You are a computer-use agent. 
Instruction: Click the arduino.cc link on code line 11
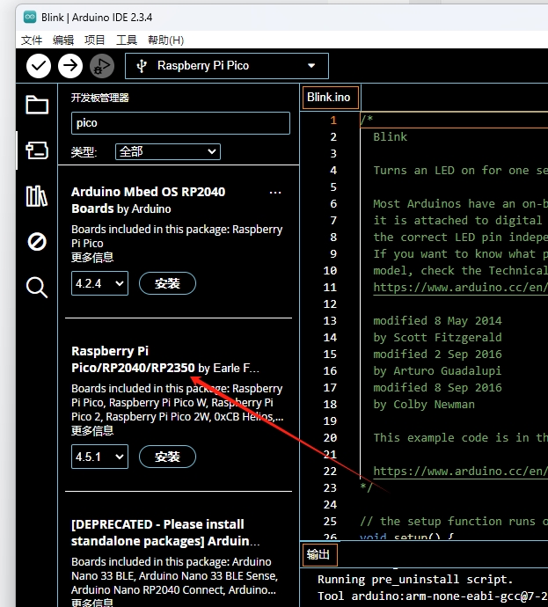pyautogui.click(x=460, y=288)
